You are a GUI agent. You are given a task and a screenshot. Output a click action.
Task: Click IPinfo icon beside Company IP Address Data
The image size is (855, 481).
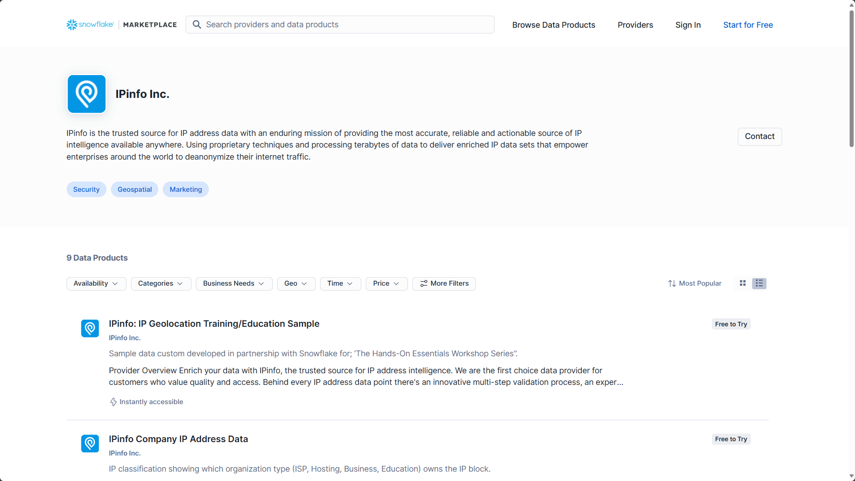point(90,443)
